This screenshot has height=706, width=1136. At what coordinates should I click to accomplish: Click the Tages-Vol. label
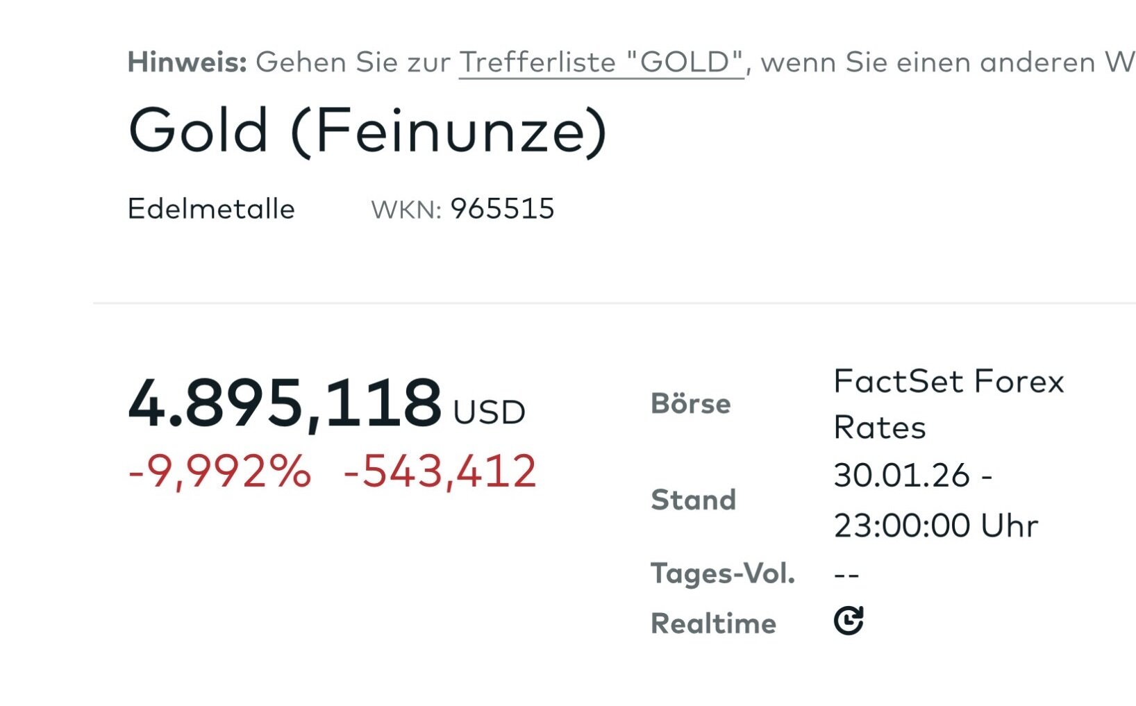[x=722, y=573]
